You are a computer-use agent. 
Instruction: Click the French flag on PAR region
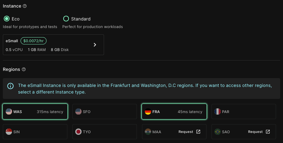tap(217, 112)
